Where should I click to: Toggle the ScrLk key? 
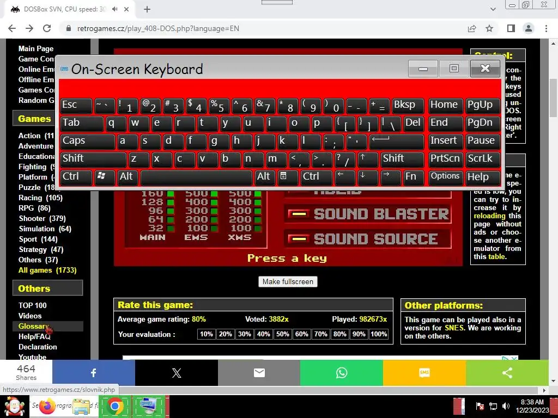click(x=483, y=159)
